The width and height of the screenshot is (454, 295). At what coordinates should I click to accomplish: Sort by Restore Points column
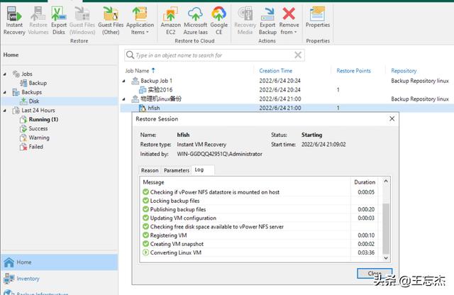click(353, 71)
